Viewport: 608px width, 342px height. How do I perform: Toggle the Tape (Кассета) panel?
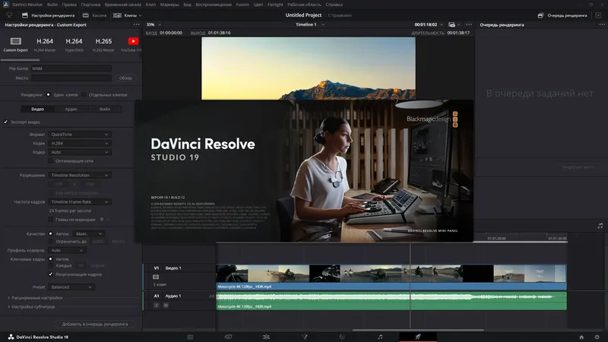[94, 15]
